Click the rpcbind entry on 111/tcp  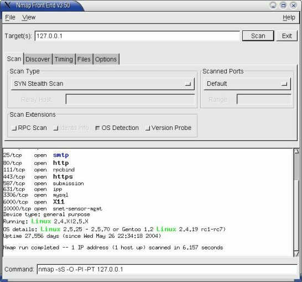(64, 170)
